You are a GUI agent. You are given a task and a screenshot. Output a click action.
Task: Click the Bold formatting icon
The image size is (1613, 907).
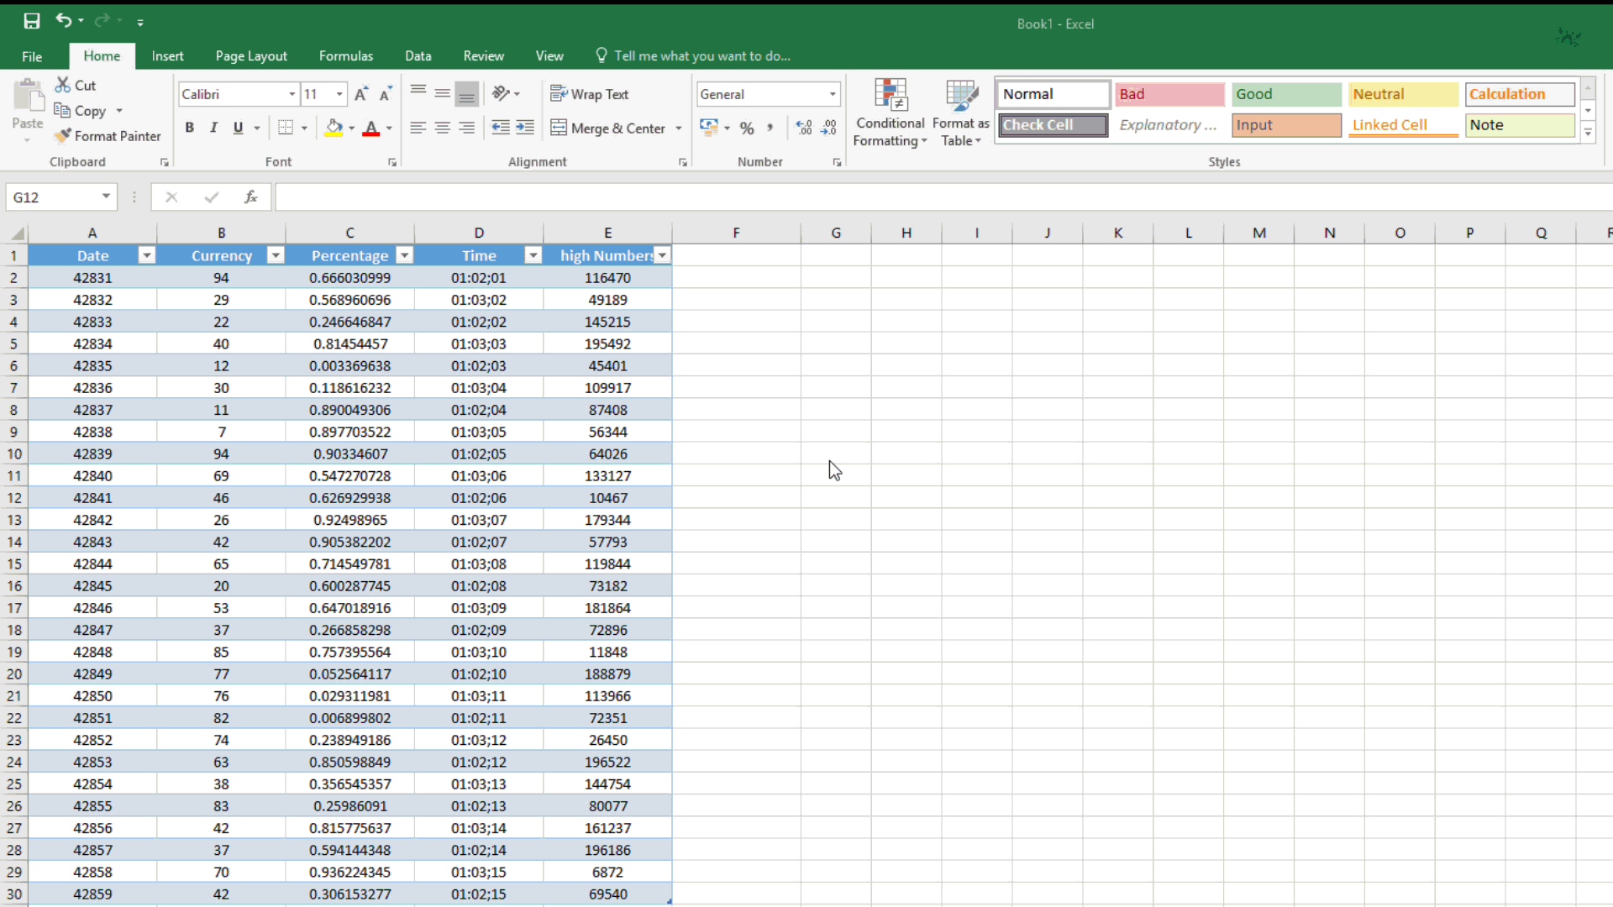[188, 128]
